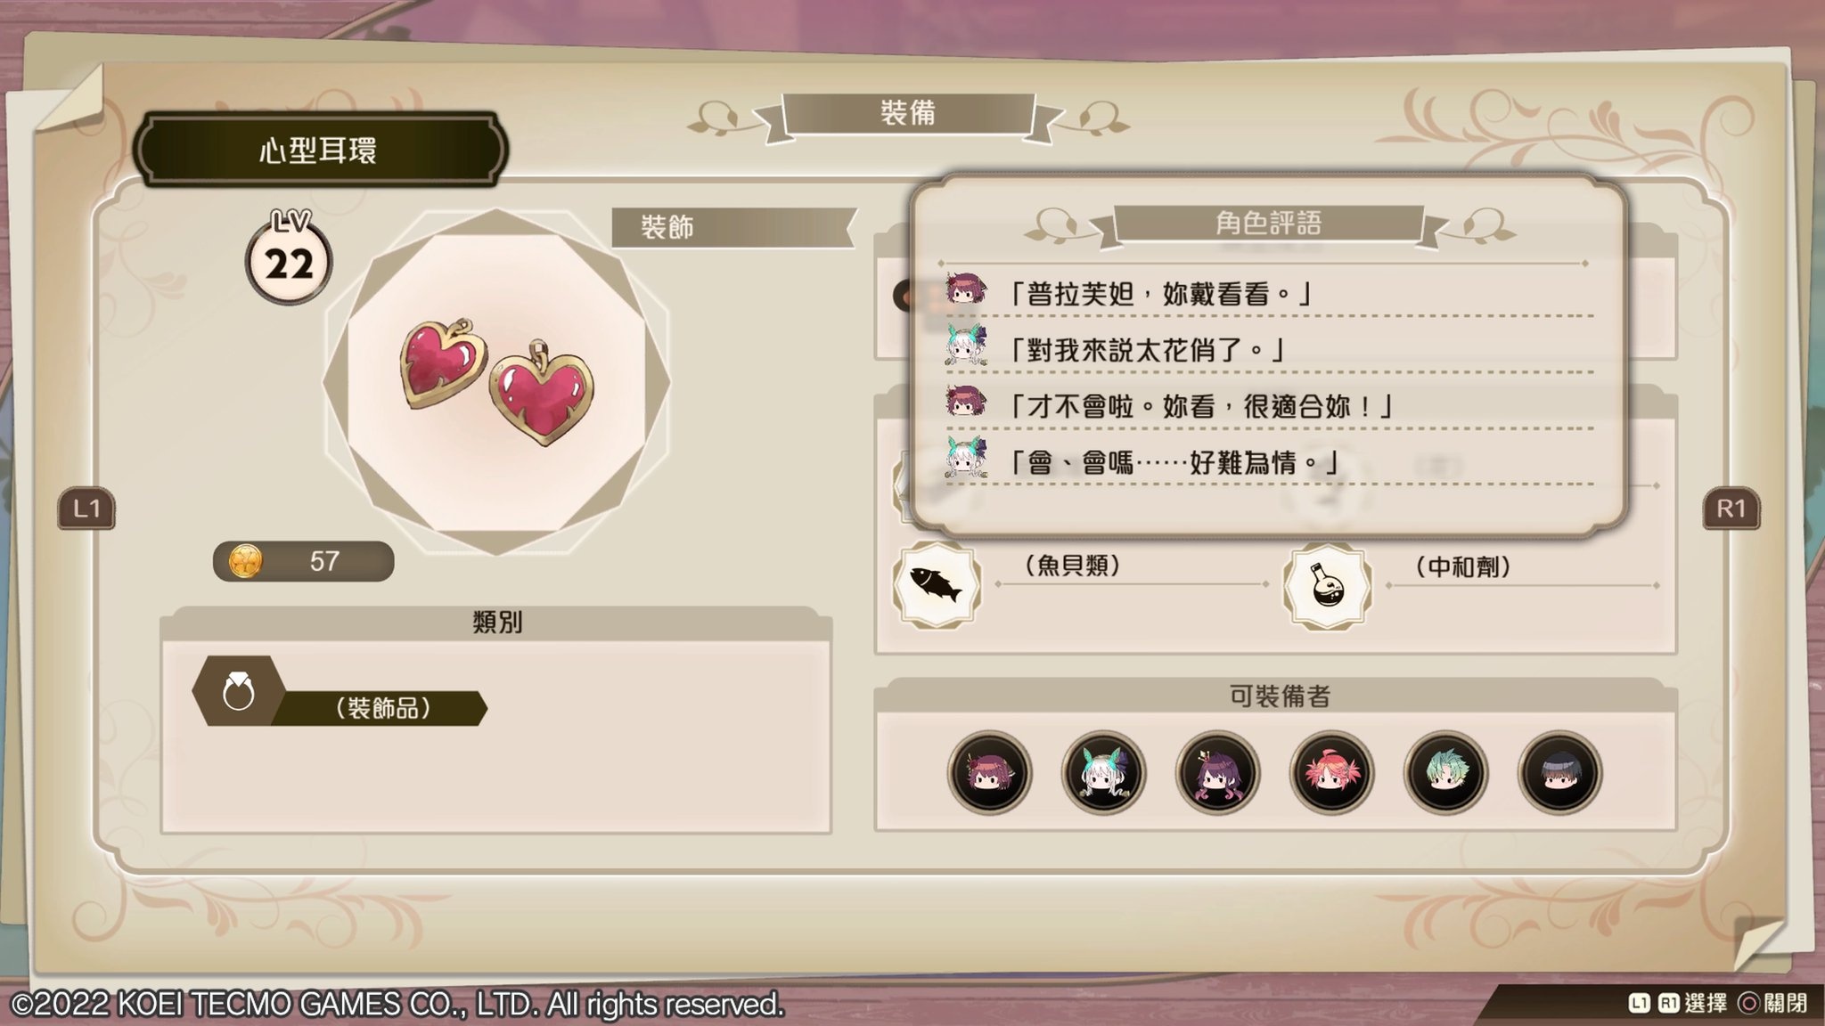Select the green-haired character portrait
1825x1026 pixels.
click(1445, 772)
